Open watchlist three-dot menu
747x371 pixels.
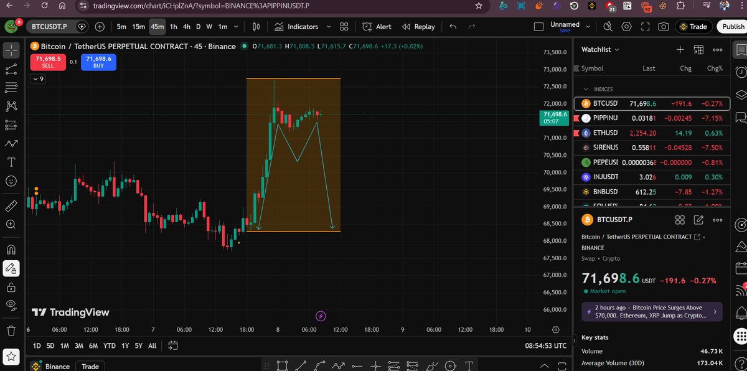[718, 50]
